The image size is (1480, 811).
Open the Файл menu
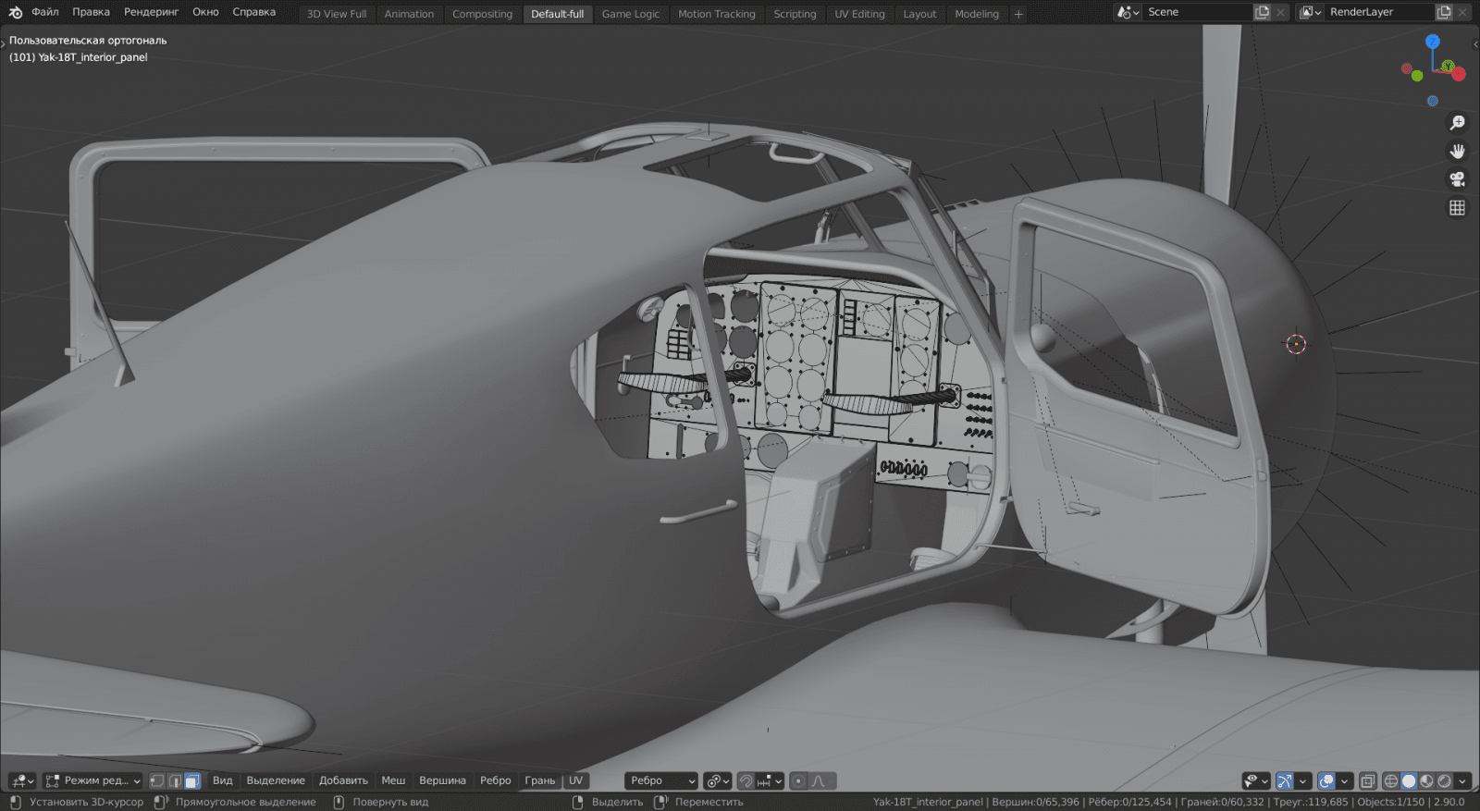pos(45,12)
